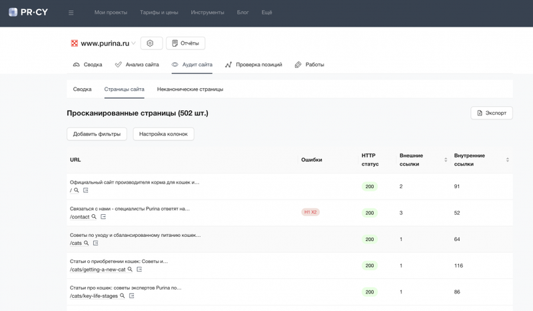The image size is (533, 311).
Task: Open the Ещё navigation menu
Action: (267, 12)
